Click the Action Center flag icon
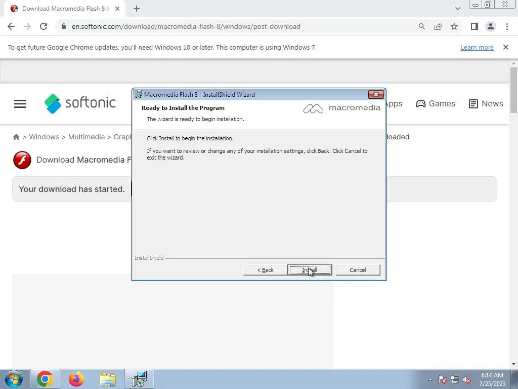This screenshot has width=518, height=389. click(x=443, y=379)
